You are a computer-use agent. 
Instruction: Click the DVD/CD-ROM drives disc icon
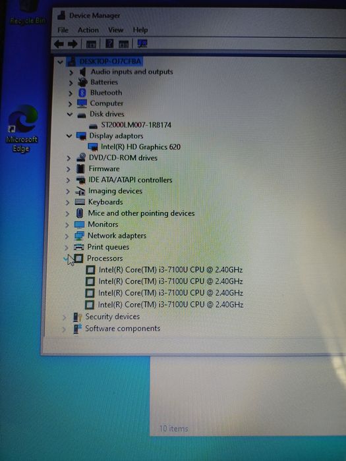coord(81,157)
